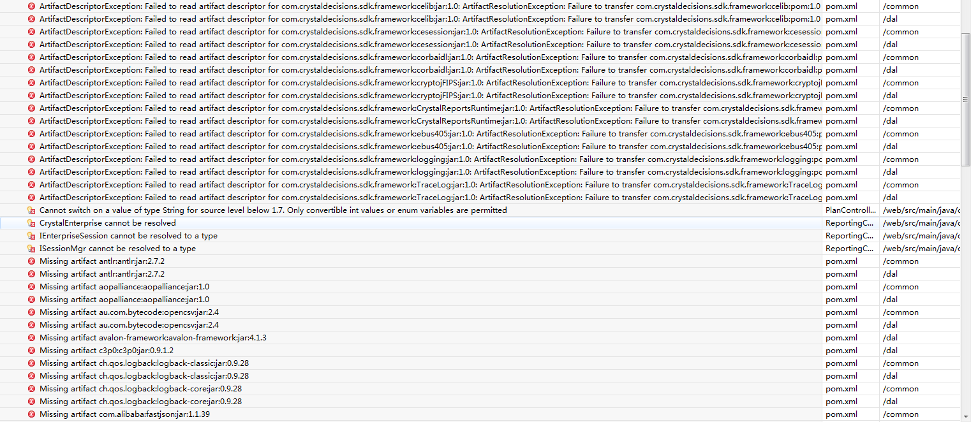The image size is (971, 422).
Task: Select ebus405 descriptor message in /common row
Action: point(431,134)
